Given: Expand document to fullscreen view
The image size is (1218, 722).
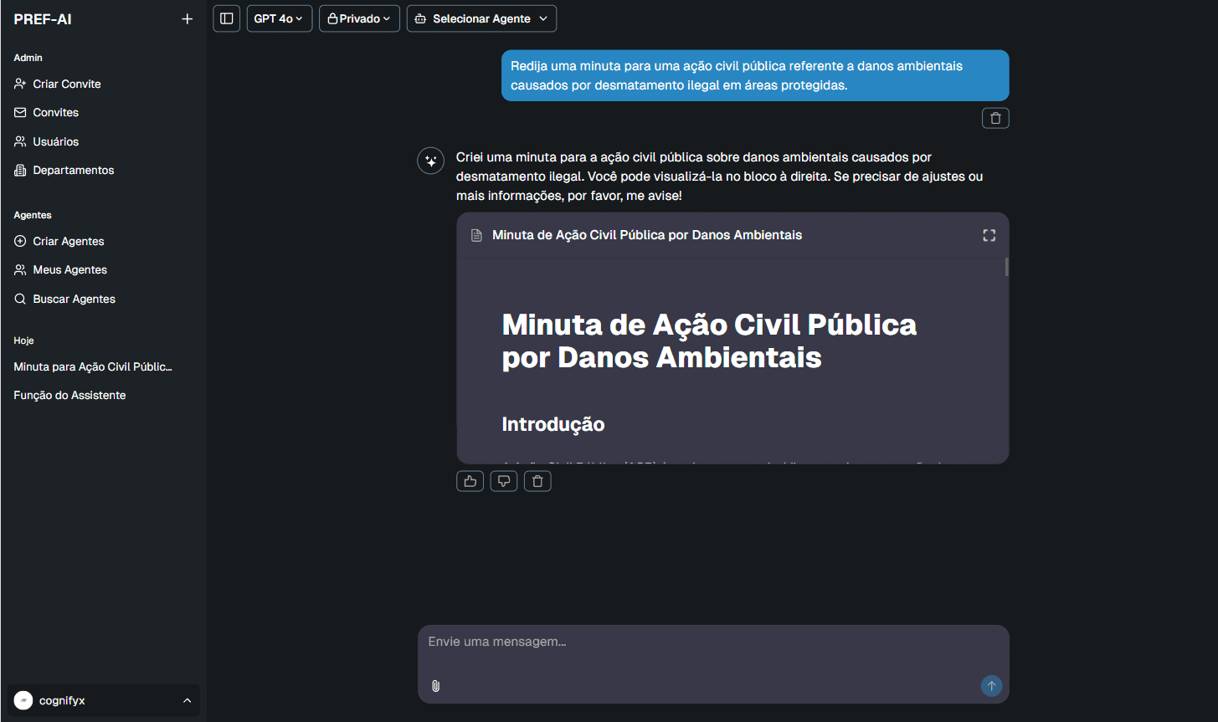Looking at the screenshot, I should [989, 235].
